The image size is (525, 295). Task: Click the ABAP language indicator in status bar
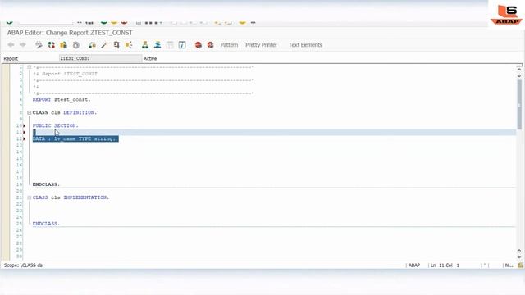click(x=414, y=265)
